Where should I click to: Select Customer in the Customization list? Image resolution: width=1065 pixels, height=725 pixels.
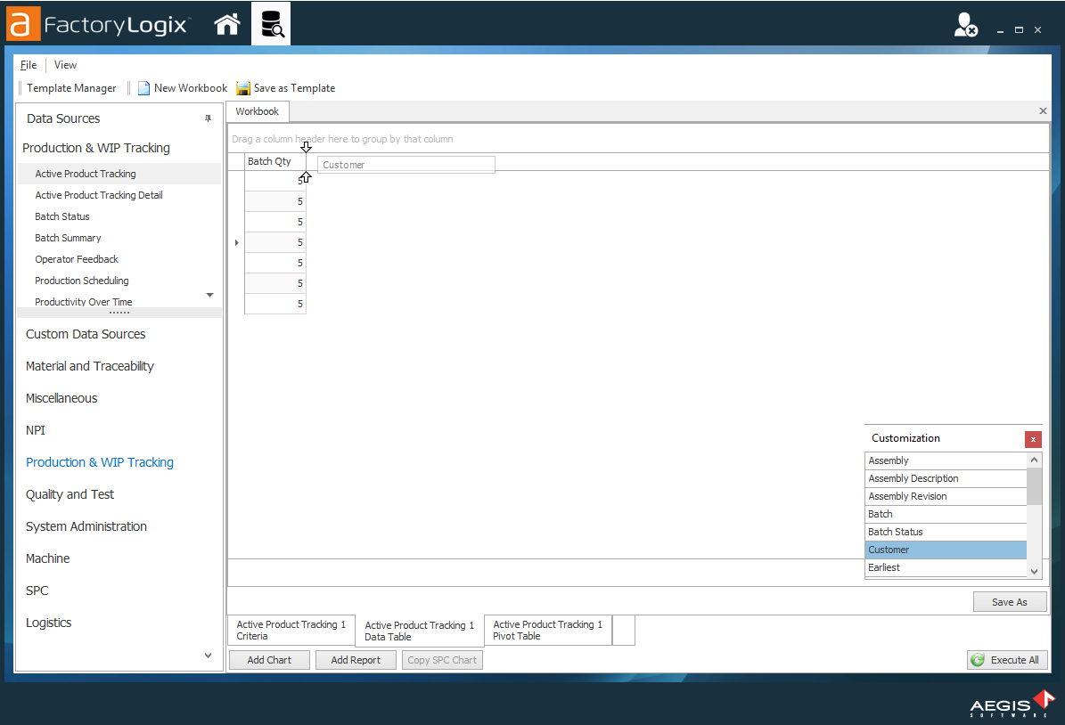(945, 550)
